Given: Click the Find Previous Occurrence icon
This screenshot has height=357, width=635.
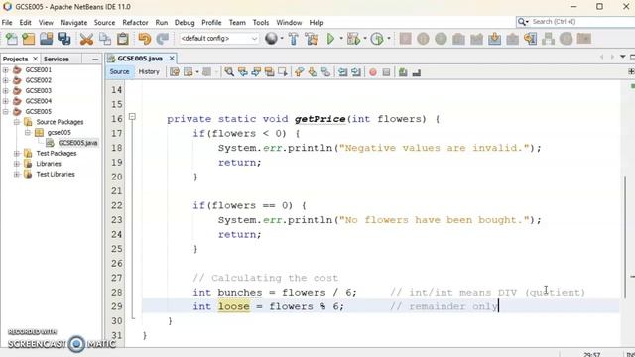Looking at the screenshot, I should point(242,72).
